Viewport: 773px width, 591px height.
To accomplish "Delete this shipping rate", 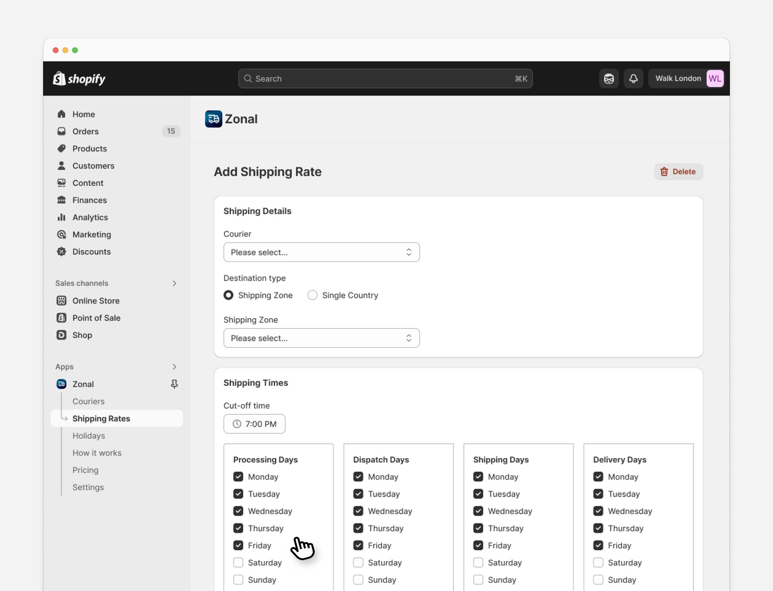I will click(x=678, y=171).
